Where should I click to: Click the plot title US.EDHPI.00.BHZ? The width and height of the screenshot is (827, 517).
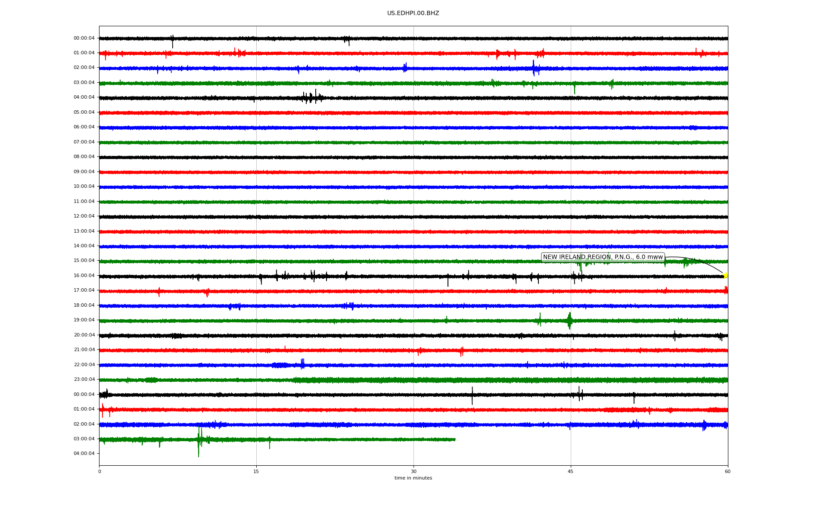click(413, 13)
